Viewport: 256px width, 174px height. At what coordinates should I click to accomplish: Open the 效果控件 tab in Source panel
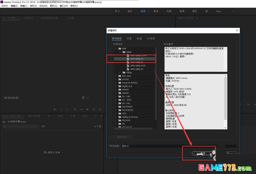(x=29, y=18)
